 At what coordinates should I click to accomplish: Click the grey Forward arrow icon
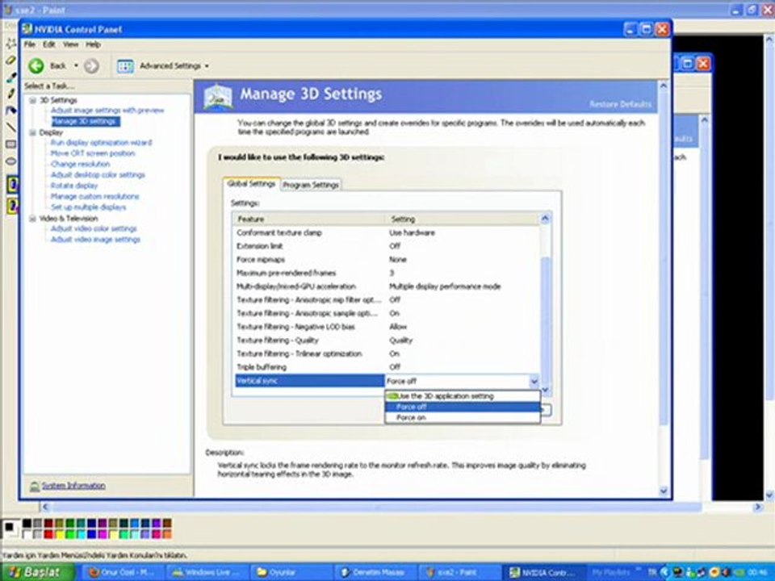[91, 65]
